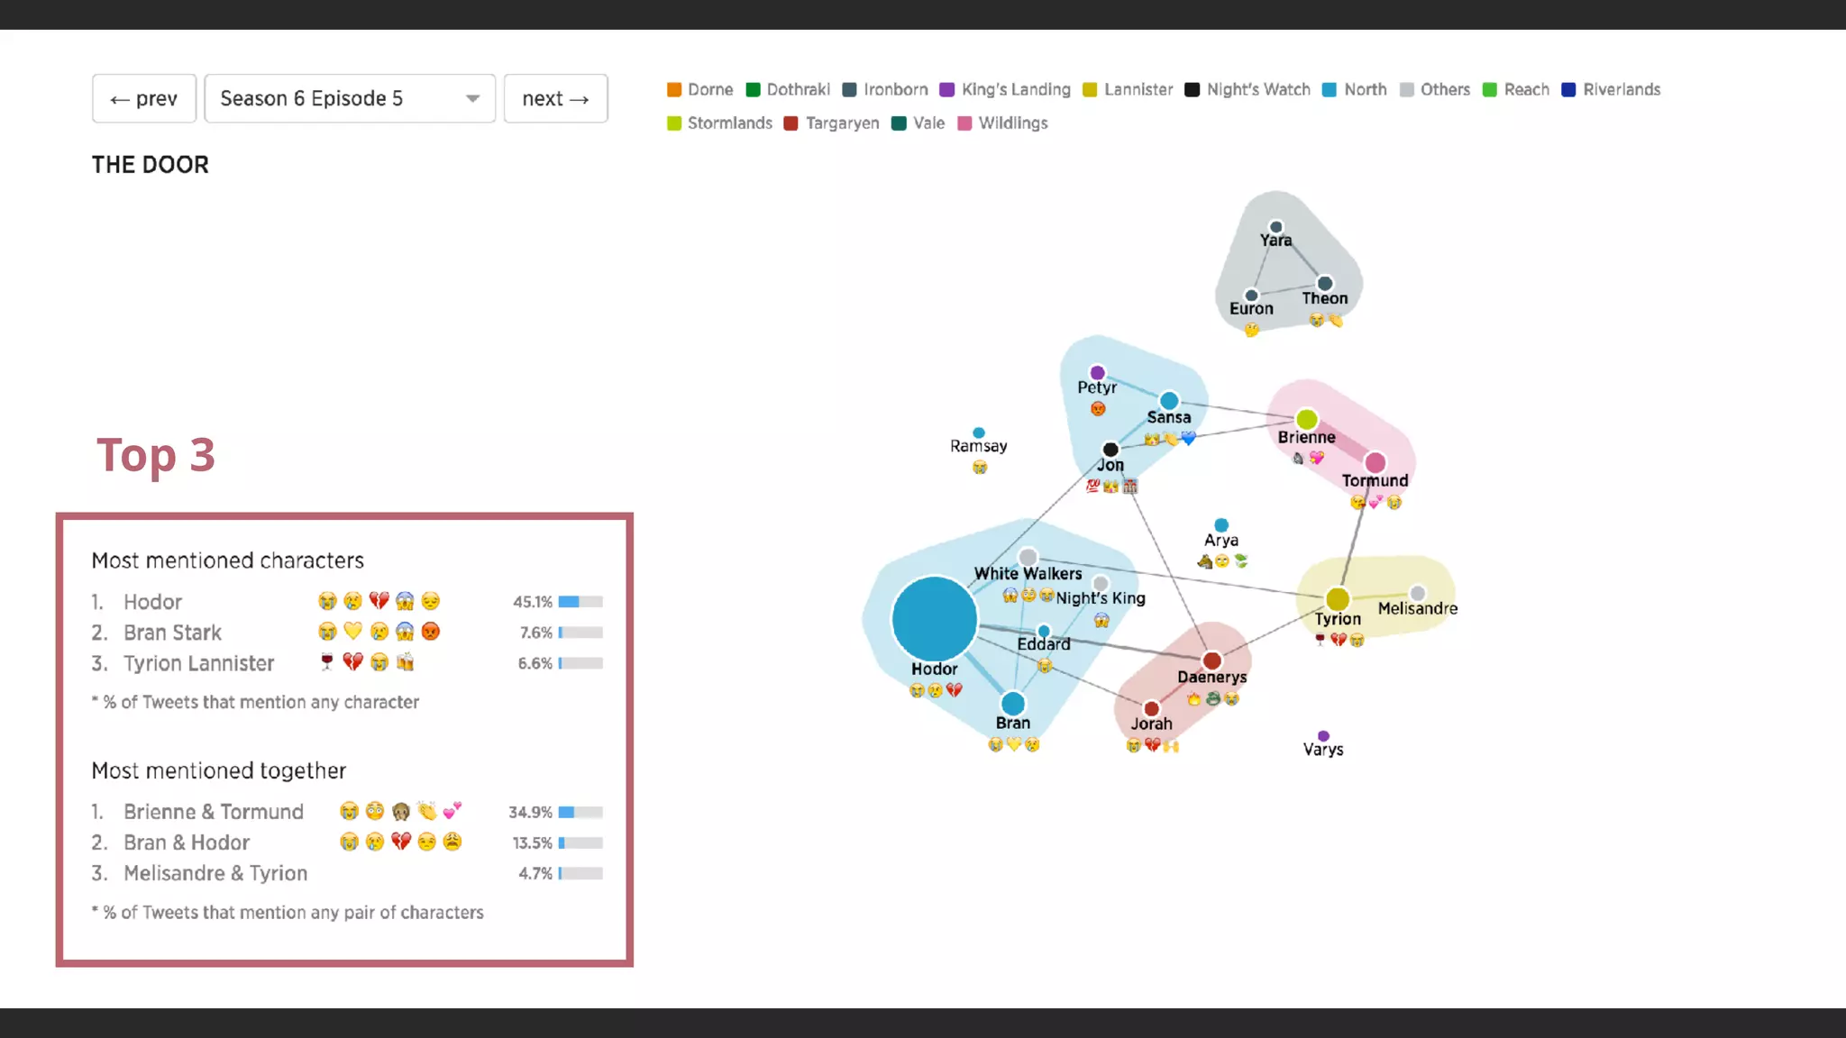Click Hodor's 45.1% percentage bar

coord(580,602)
